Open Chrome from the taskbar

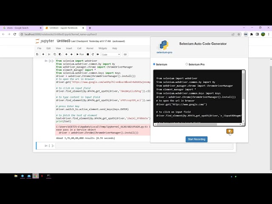(x=36, y=176)
